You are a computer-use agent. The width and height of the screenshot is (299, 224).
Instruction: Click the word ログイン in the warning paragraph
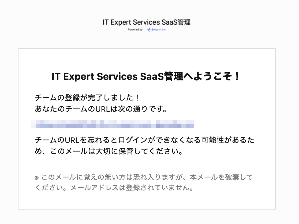pos(133,140)
